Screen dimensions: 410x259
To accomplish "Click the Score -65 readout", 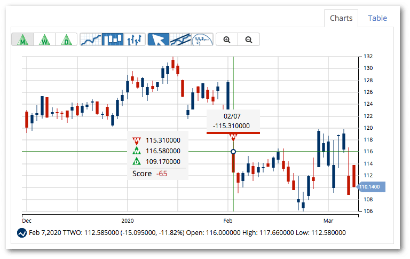I will pyautogui.click(x=149, y=174).
